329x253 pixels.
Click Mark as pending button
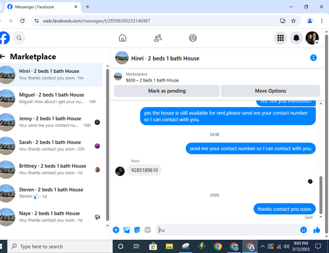pos(166,91)
